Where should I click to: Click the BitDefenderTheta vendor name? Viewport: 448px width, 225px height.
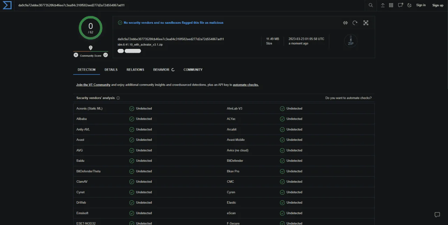point(88,171)
